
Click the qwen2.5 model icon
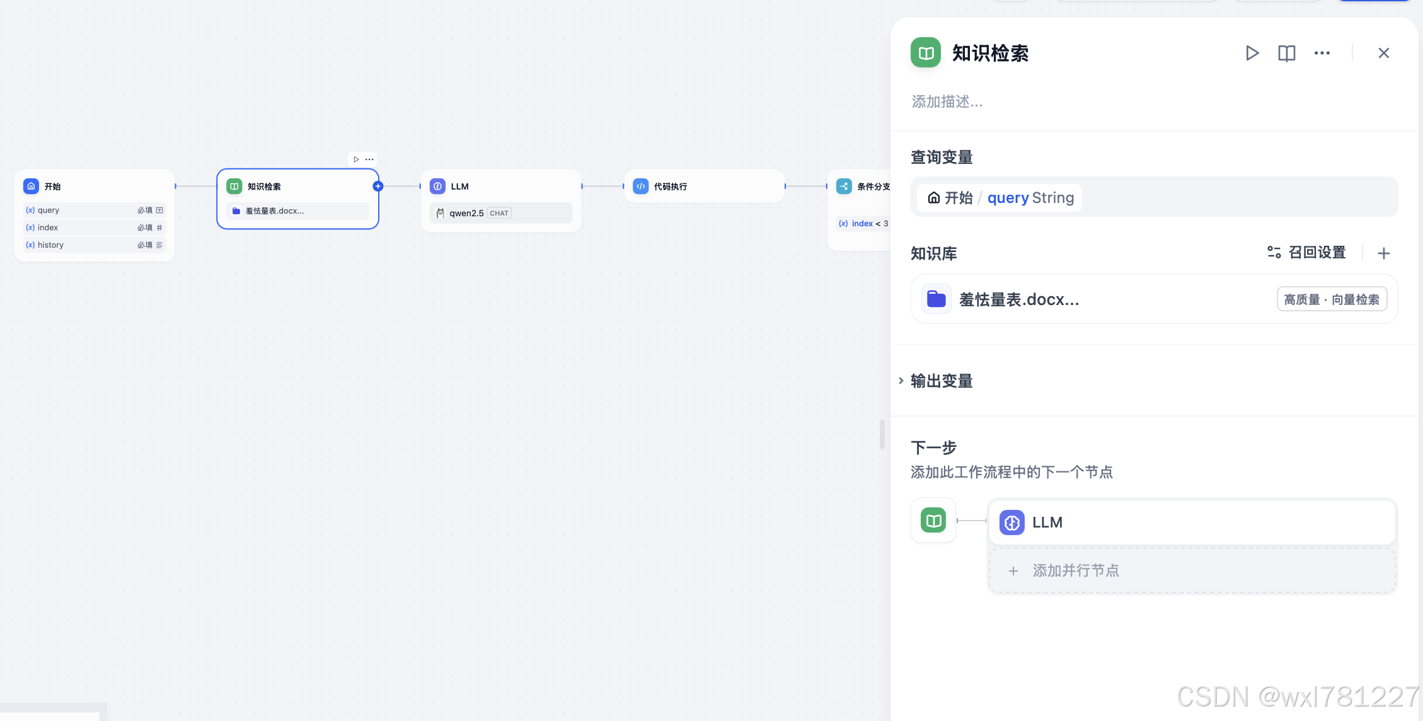click(440, 213)
